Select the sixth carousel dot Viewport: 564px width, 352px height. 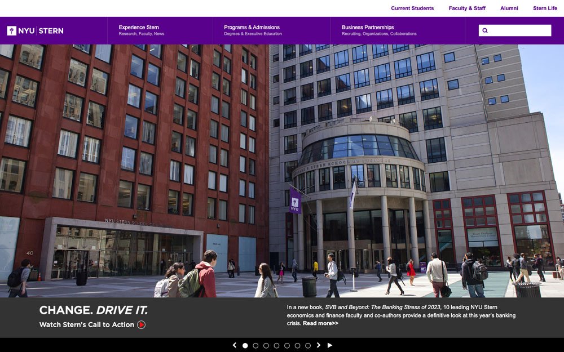click(297, 346)
